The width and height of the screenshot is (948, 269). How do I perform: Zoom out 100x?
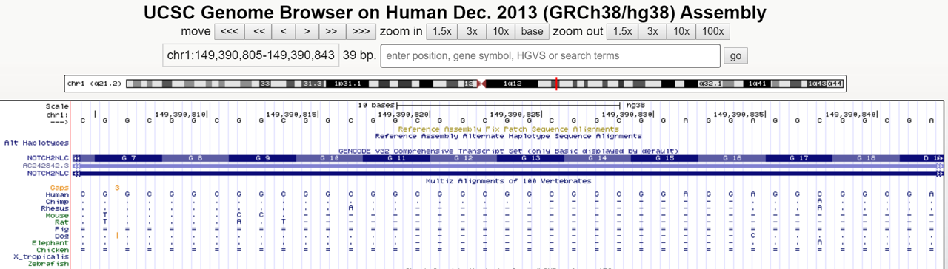pyautogui.click(x=713, y=31)
